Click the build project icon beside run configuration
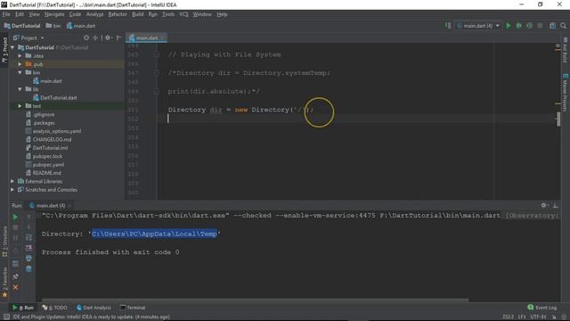Viewport: 570px width, 321px height. coord(448,26)
